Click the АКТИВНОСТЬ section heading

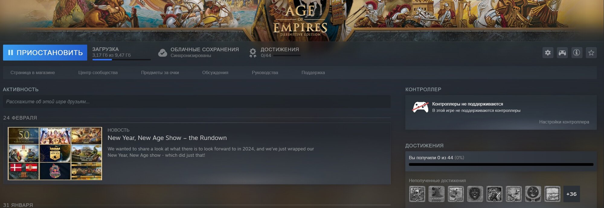[21, 90]
